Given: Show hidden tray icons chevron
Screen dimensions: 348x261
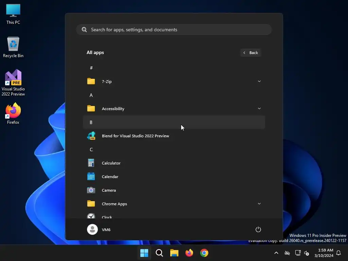Looking at the screenshot, I should point(276,253).
